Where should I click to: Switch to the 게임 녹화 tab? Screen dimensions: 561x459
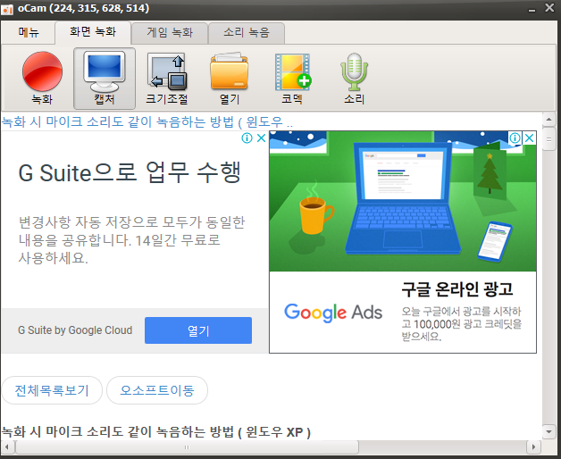170,33
